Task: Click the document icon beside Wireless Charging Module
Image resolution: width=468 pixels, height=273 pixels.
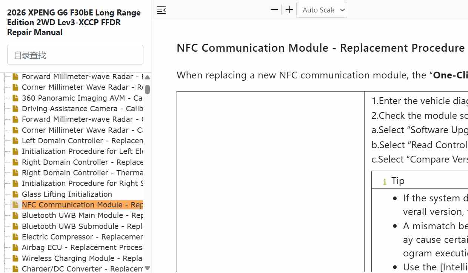Action: pos(15,258)
